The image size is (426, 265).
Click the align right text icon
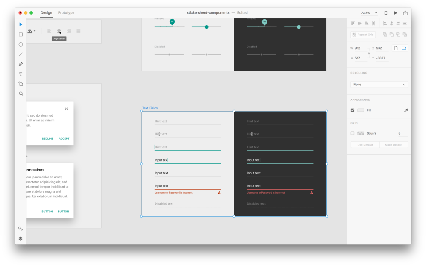[x=69, y=31]
